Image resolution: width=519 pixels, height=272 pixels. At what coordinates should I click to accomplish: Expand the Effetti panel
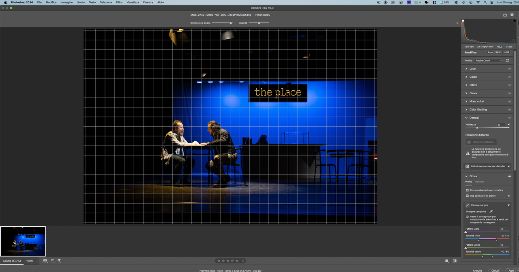point(467,85)
